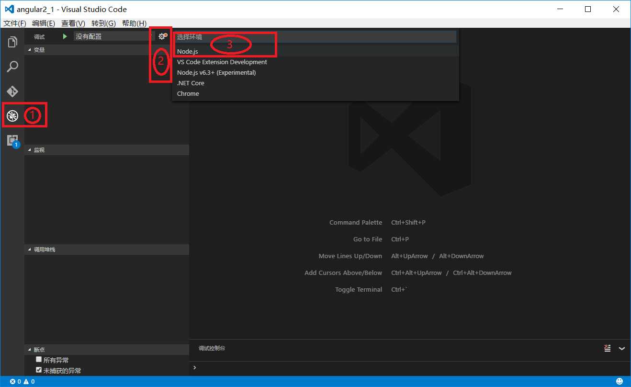This screenshot has height=387, width=631.
Task: Clear the debug console output
Action: pos(607,348)
